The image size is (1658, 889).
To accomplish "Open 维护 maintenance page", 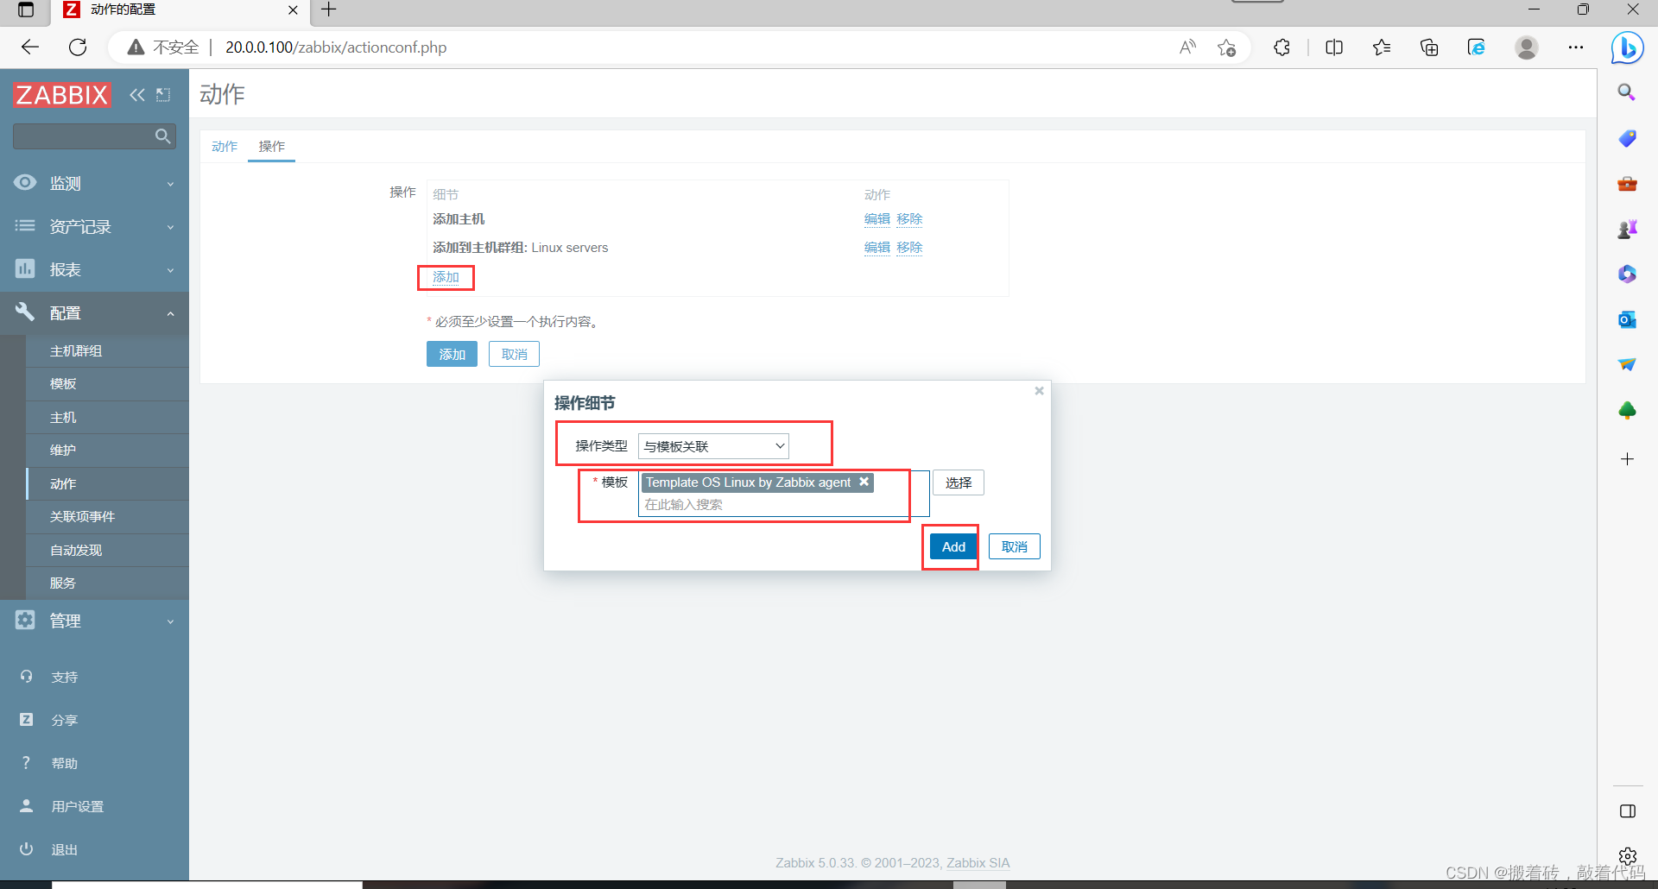I will [x=63, y=450].
